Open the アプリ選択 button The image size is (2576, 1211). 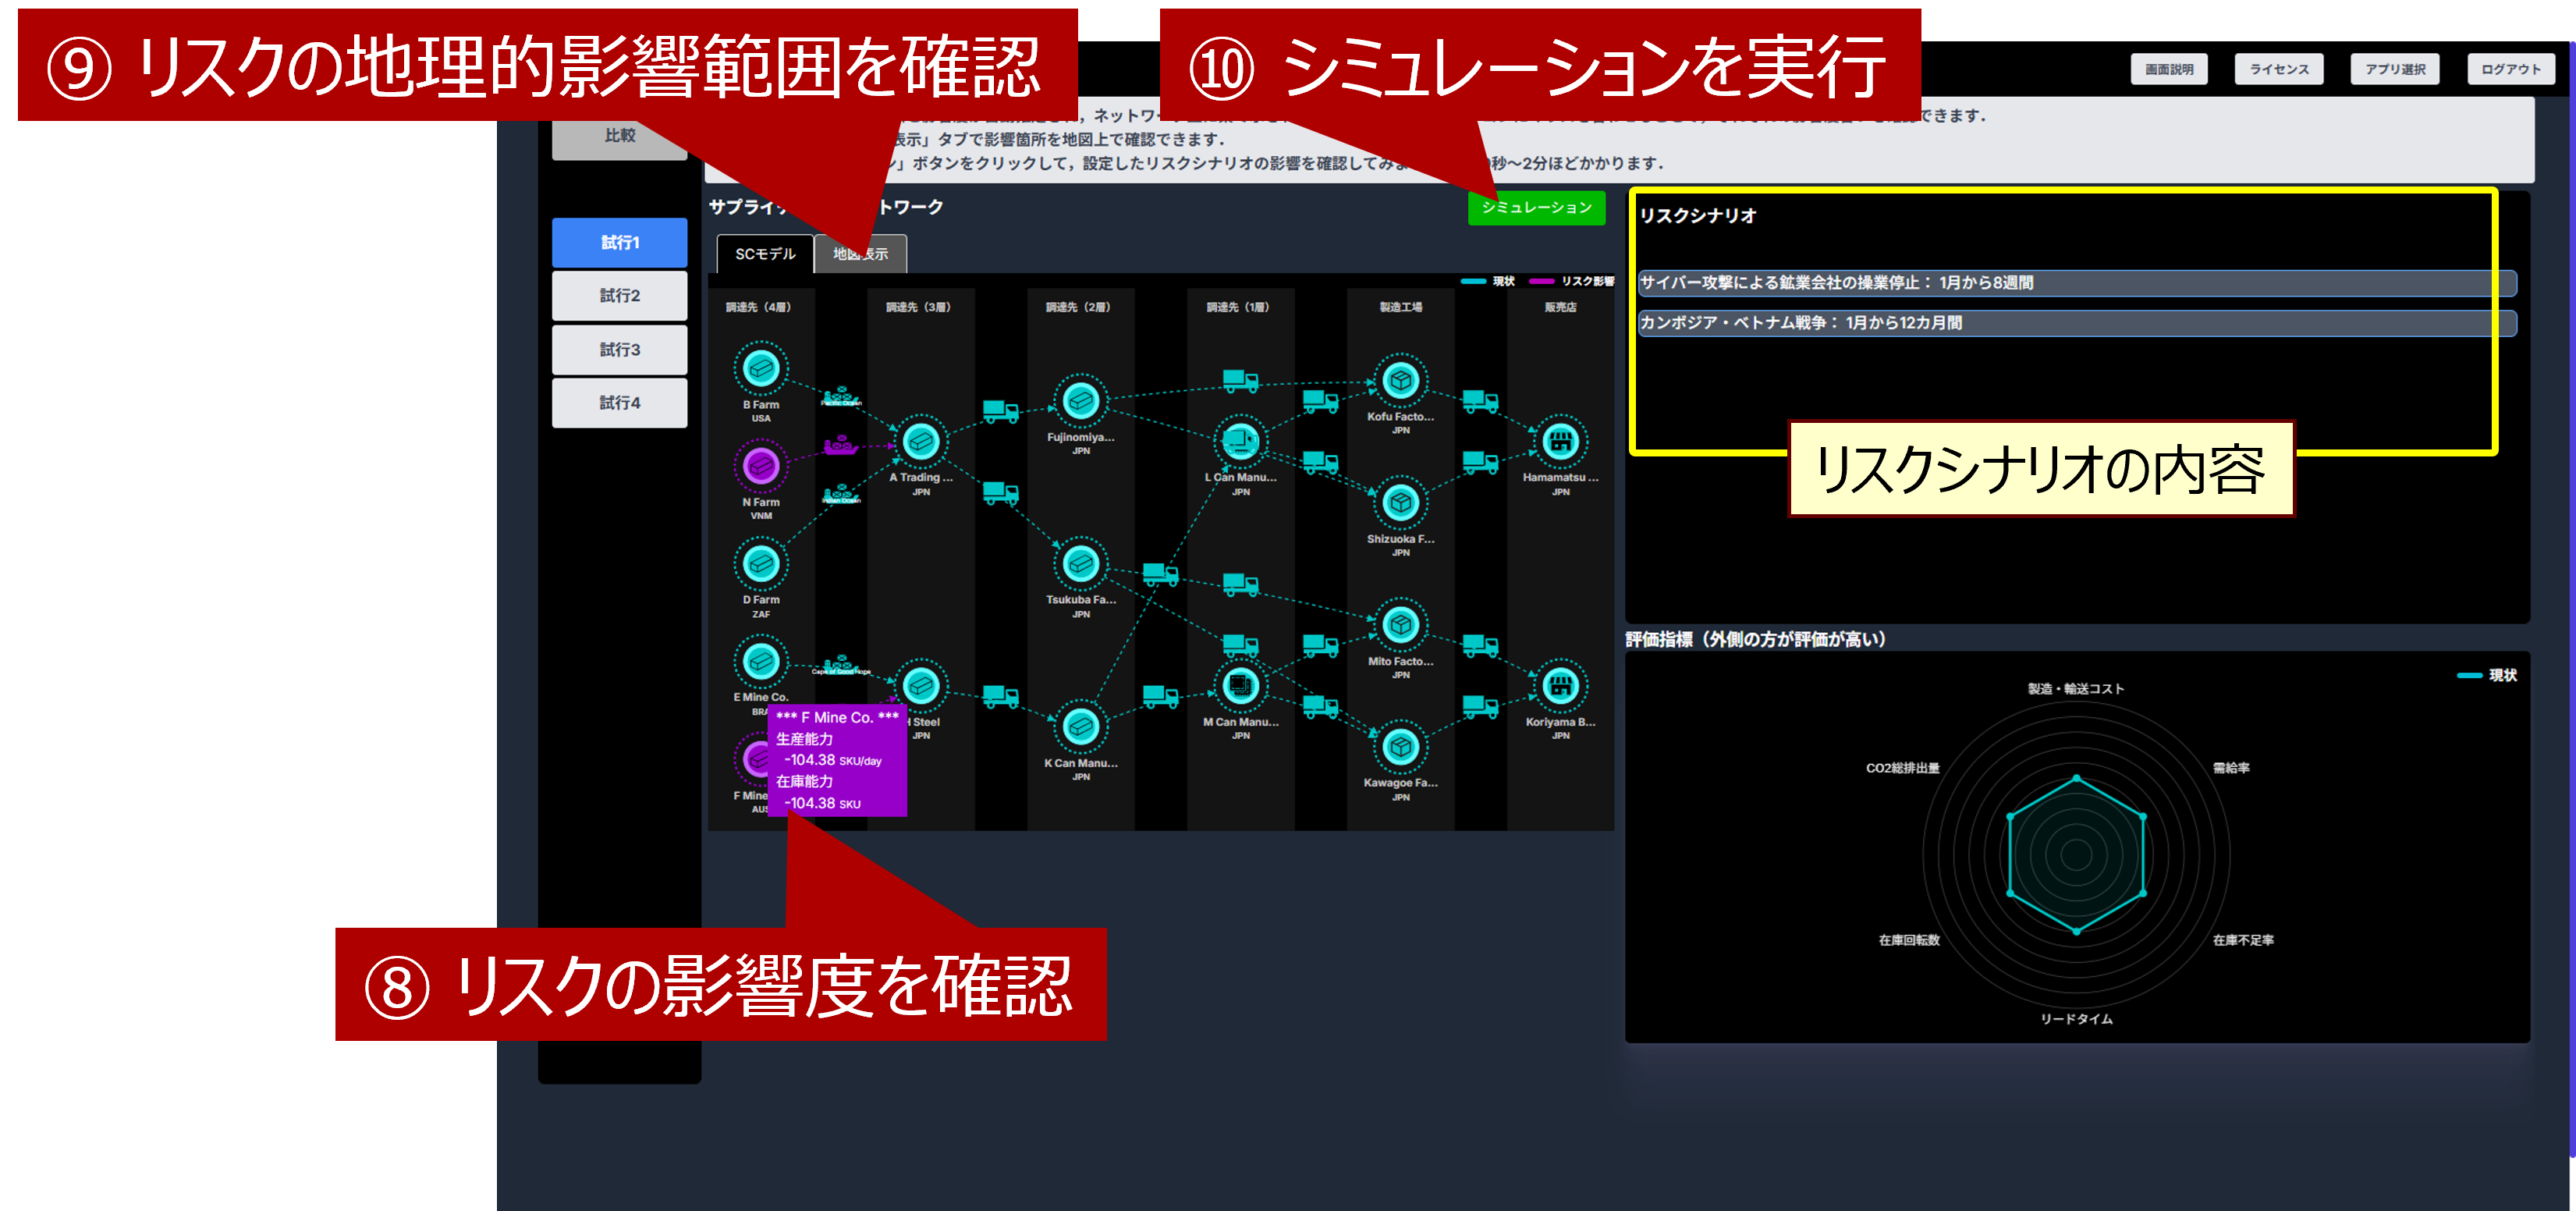(2394, 69)
